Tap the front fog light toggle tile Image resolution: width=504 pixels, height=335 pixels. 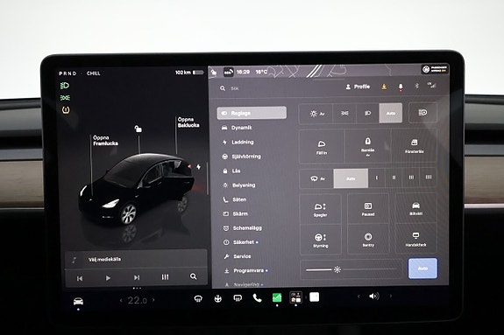tap(422, 113)
